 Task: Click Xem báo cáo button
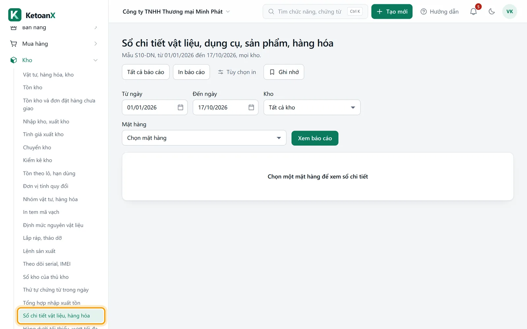coord(315,138)
